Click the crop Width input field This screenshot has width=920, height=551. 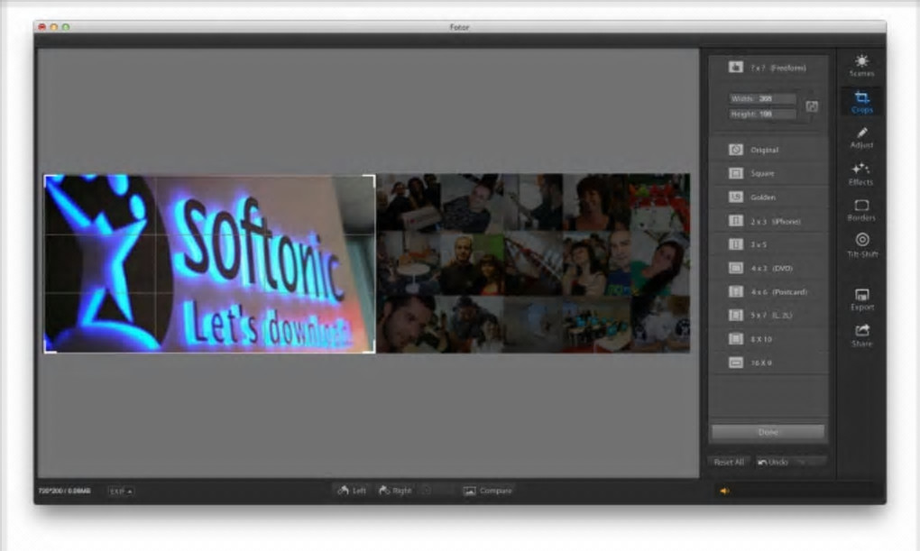[762, 98]
